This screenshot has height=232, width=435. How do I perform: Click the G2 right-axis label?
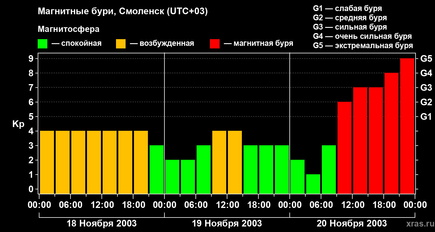coord(426,102)
